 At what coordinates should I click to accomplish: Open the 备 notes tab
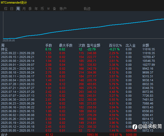54,9
